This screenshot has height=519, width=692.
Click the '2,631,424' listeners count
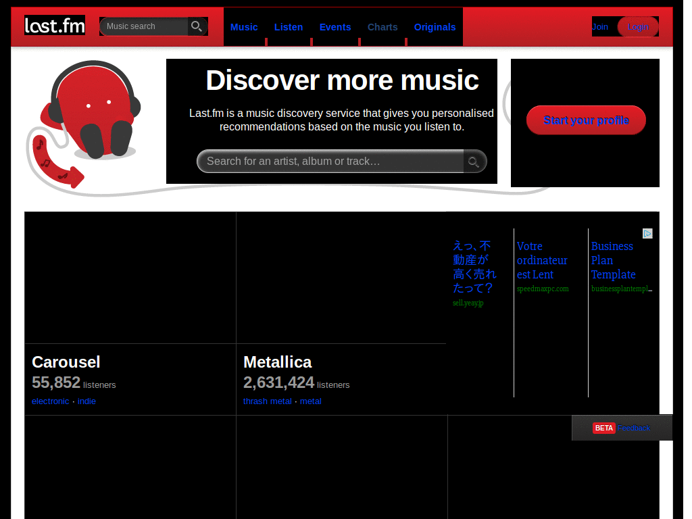278,382
